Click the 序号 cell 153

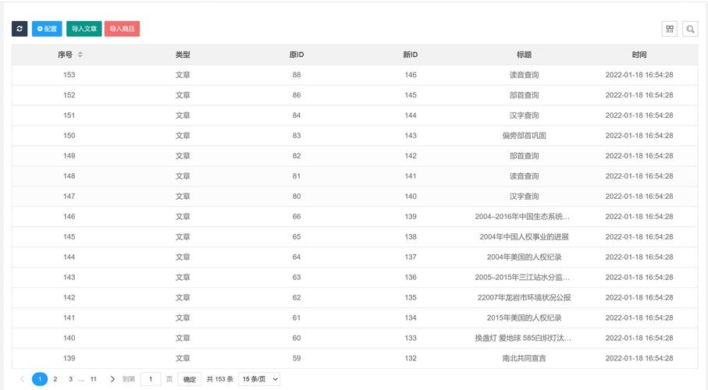[x=69, y=75]
